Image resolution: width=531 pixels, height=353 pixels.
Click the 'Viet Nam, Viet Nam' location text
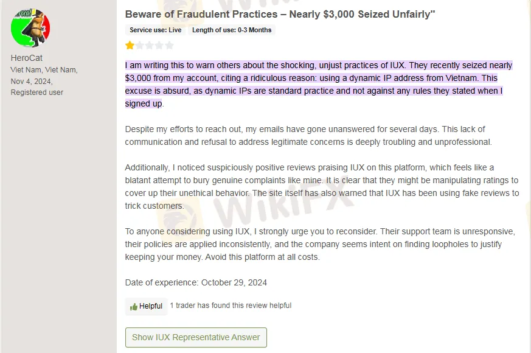tap(44, 69)
